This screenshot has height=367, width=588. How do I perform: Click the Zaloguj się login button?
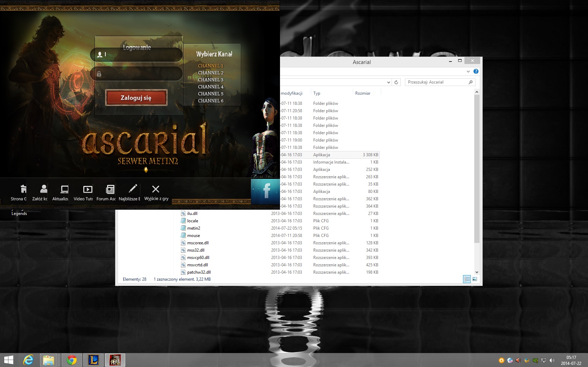pos(136,98)
